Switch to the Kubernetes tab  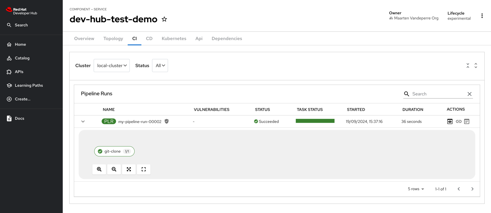click(x=174, y=39)
